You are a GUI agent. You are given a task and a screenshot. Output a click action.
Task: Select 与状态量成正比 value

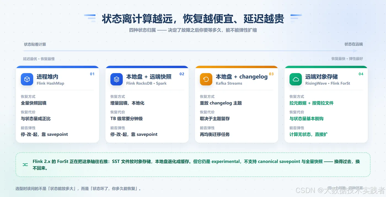36,119
